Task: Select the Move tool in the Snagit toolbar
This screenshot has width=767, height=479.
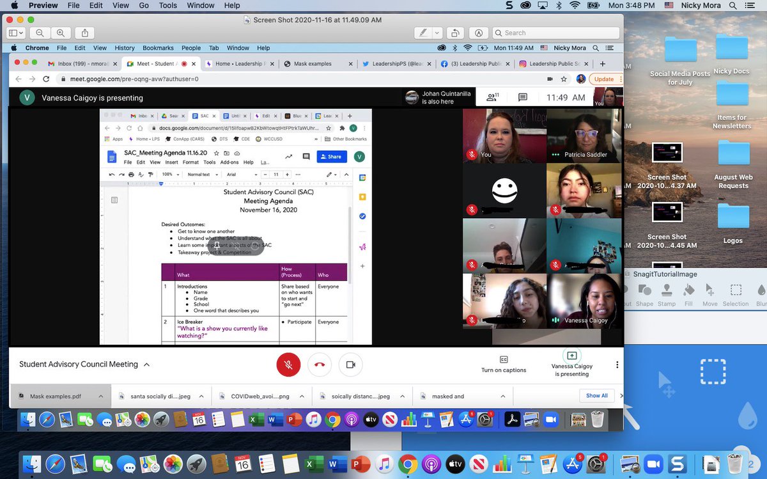Action: pyautogui.click(x=710, y=294)
